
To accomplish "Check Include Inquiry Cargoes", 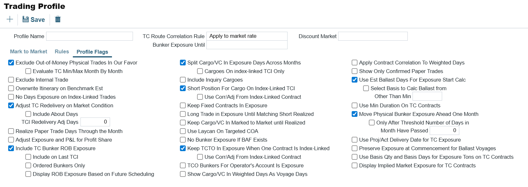I will click(183, 80).
